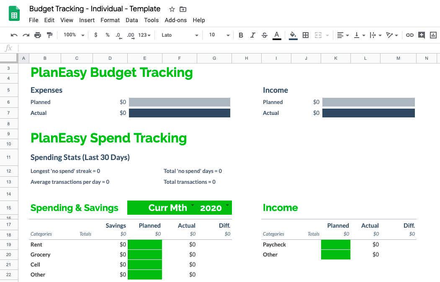Open the Add-ons menu
This screenshot has height=282, width=440.
[176, 20]
